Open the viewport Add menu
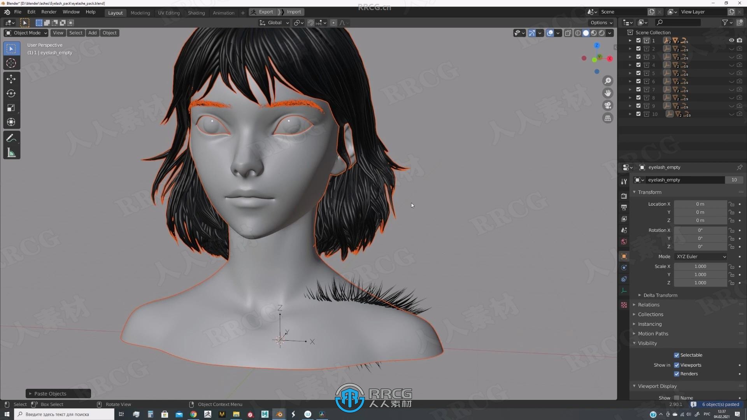747x420 pixels. coord(92,33)
